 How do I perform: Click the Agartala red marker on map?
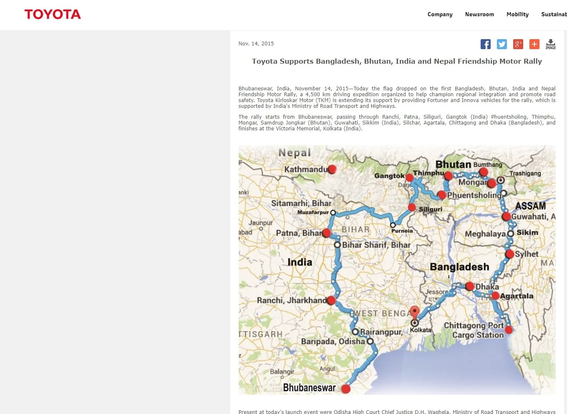pyautogui.click(x=495, y=296)
